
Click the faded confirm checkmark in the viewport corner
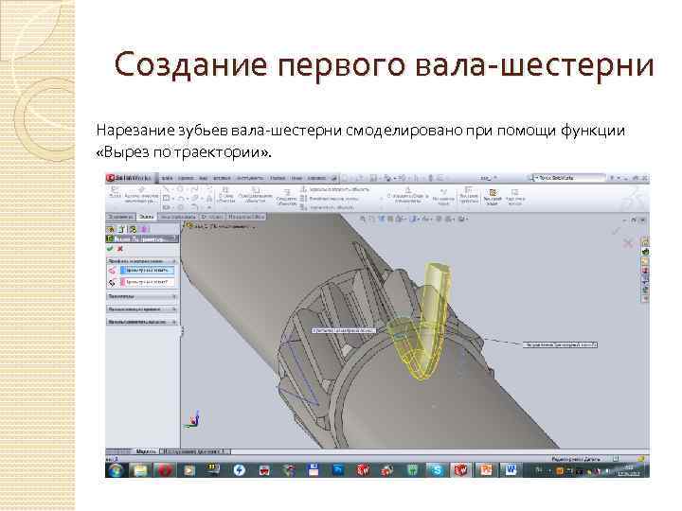click(616, 231)
